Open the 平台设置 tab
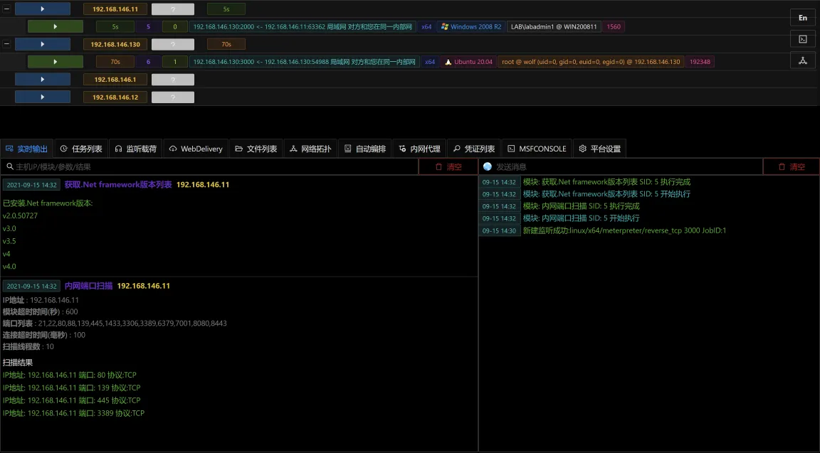 point(600,149)
